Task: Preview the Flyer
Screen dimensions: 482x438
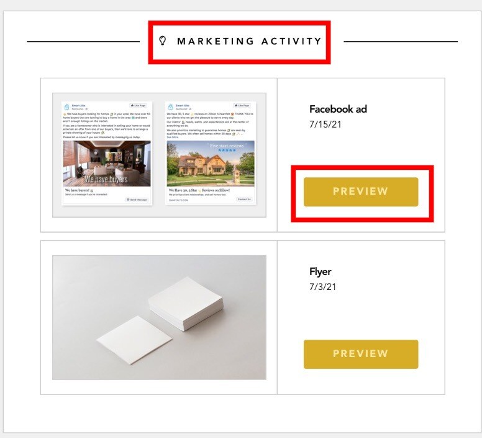Action: click(361, 354)
